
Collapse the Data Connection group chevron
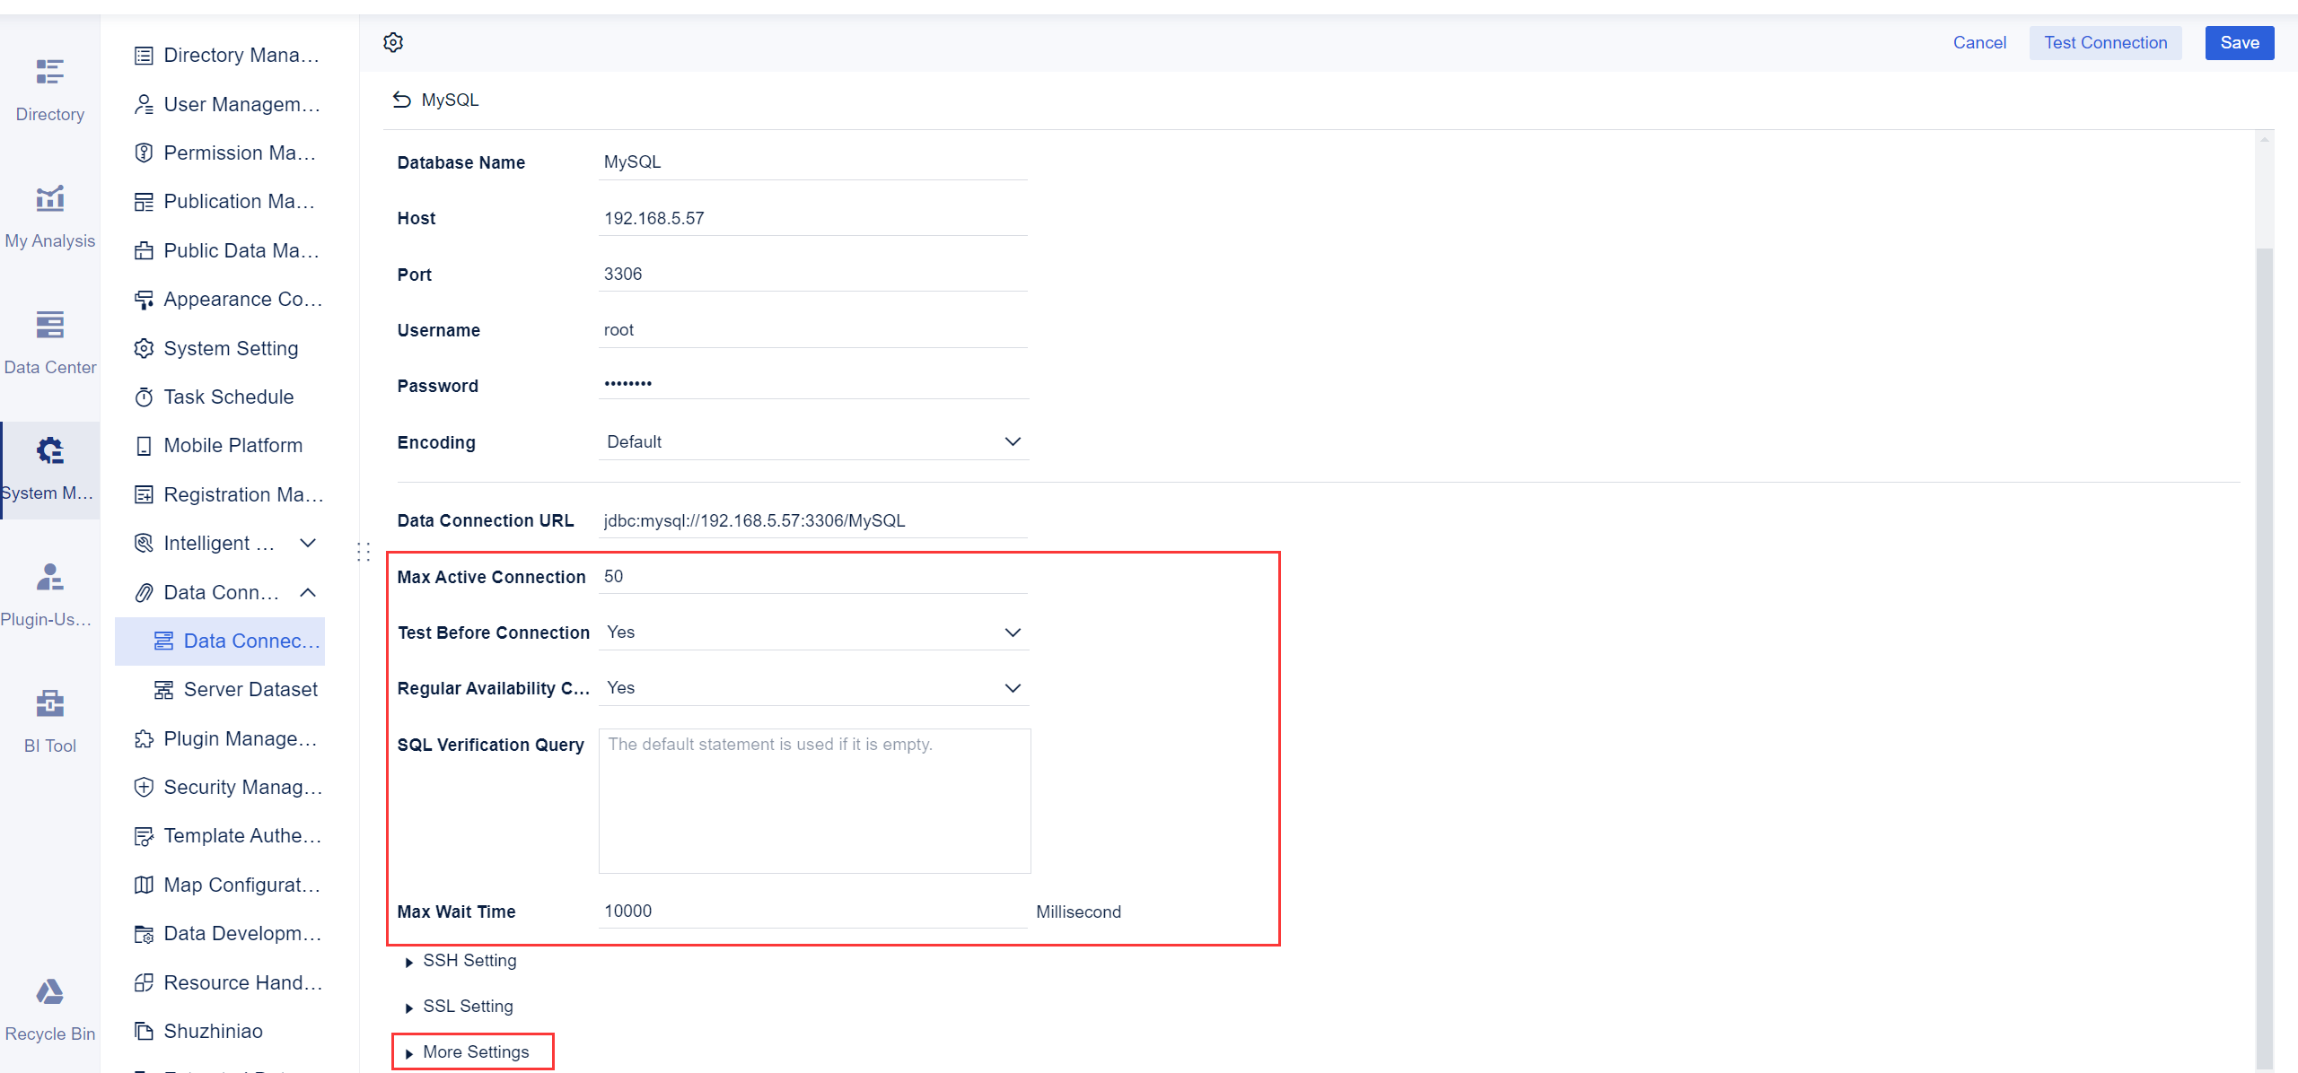(x=308, y=592)
